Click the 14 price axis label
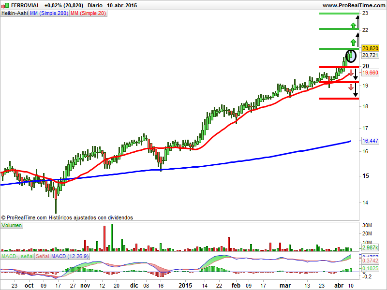This screenshot has width=387, height=290. 365,203
